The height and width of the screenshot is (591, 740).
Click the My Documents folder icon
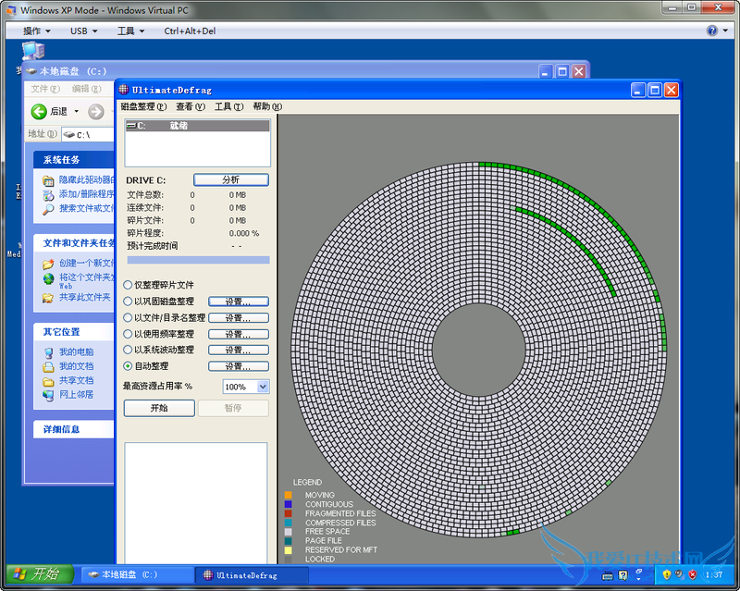[x=49, y=366]
